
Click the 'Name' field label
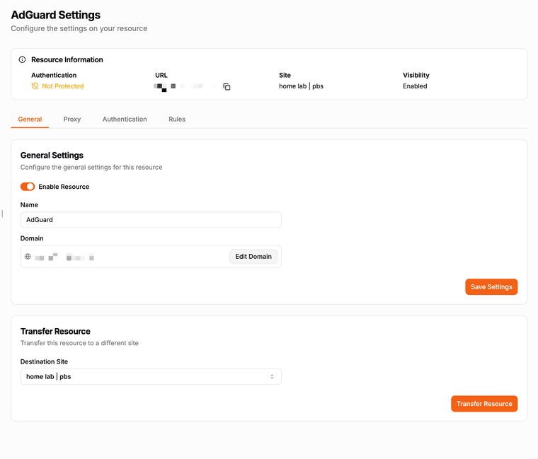29,204
